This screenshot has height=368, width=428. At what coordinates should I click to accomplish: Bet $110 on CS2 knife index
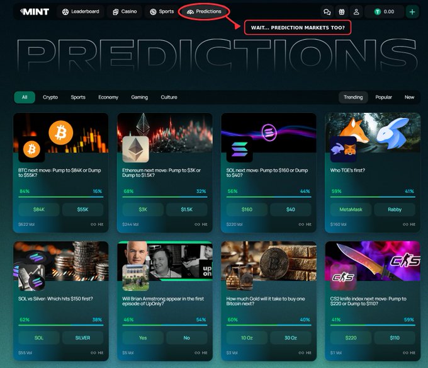[395, 338]
